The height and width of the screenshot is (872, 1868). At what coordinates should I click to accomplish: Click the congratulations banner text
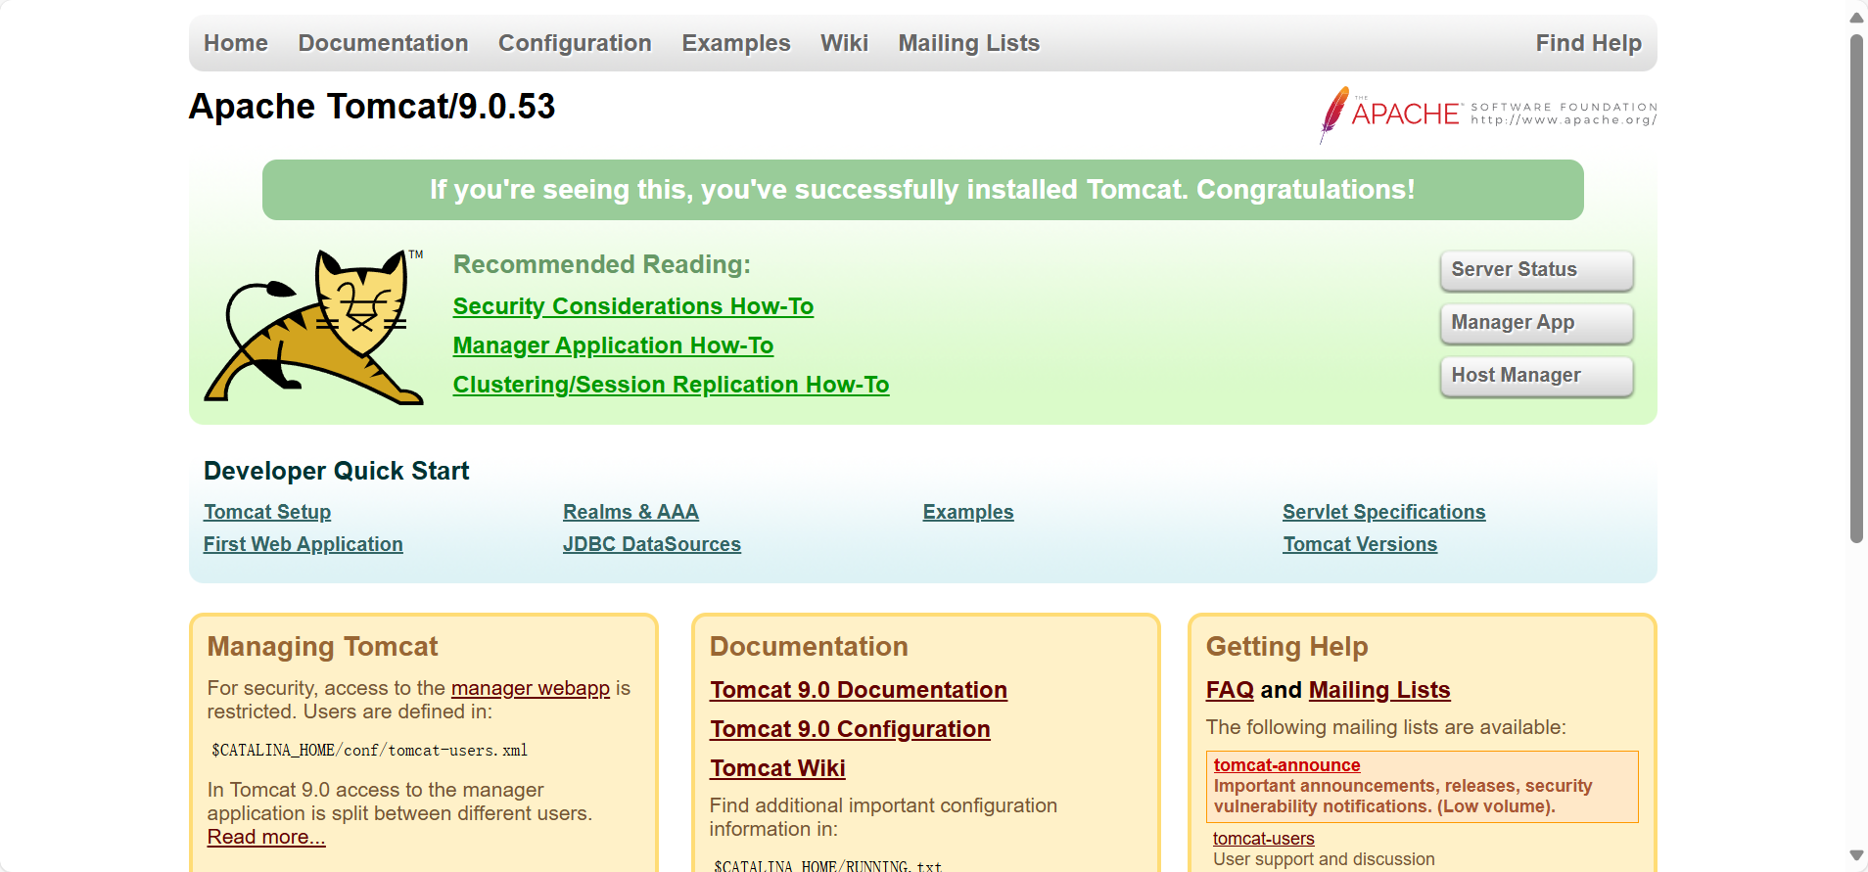point(922,190)
